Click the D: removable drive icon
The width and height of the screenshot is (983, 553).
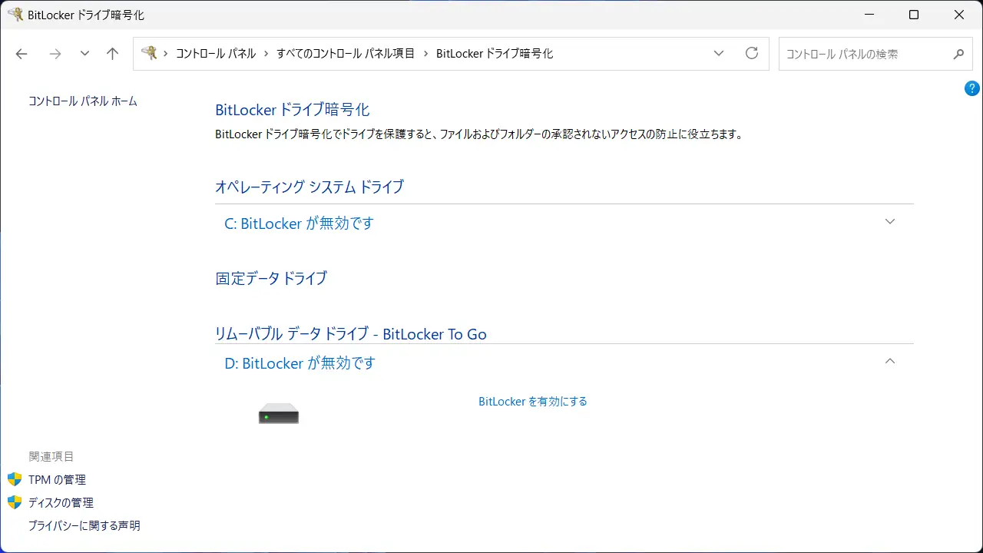[278, 414]
